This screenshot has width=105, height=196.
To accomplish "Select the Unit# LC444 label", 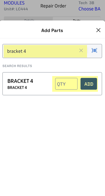I will coord(16,9).
